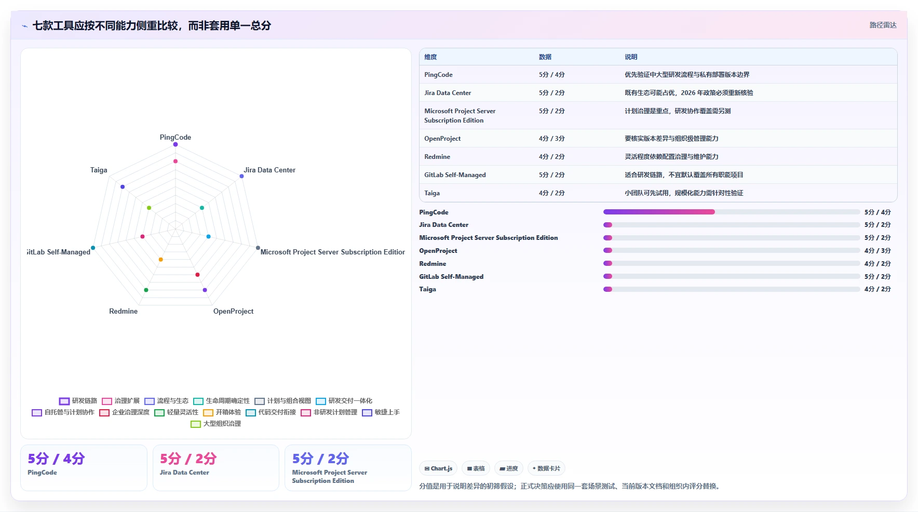
Task: Toggle the 企业治理深度 legend series
Action: [x=125, y=412]
